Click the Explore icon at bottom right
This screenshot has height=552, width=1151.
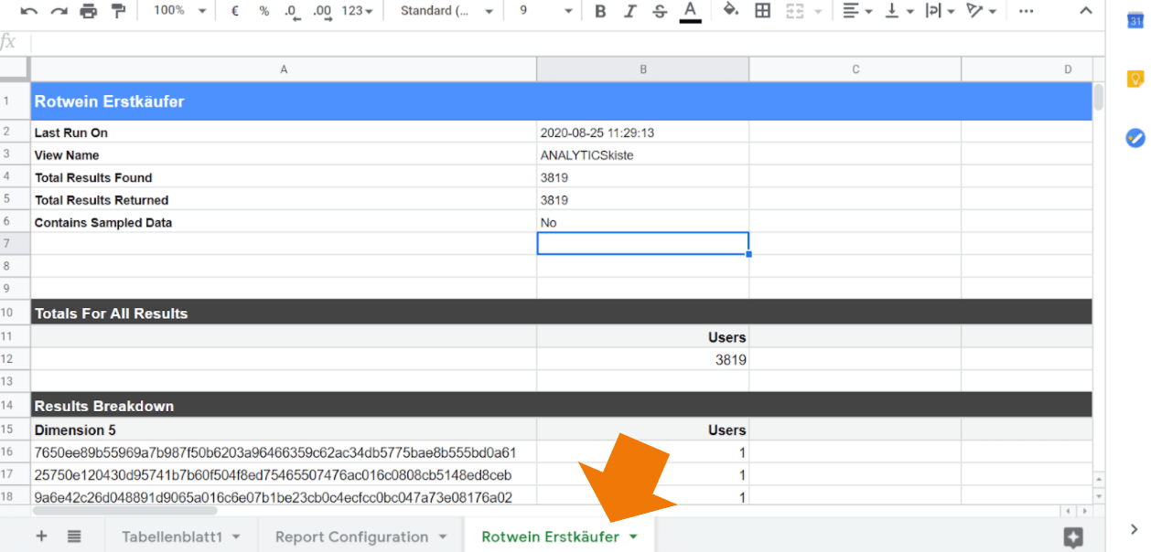pyautogui.click(x=1073, y=536)
